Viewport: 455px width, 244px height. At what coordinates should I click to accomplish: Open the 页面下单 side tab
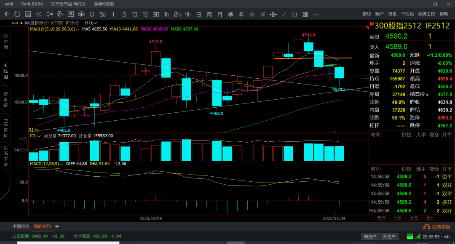(5, 156)
